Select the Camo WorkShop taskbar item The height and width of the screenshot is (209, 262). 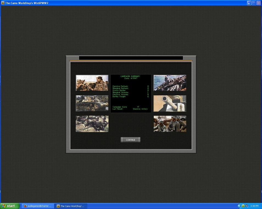pos(71,206)
